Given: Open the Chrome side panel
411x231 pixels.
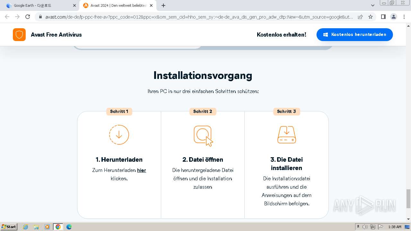Looking at the screenshot, I should (383, 17).
